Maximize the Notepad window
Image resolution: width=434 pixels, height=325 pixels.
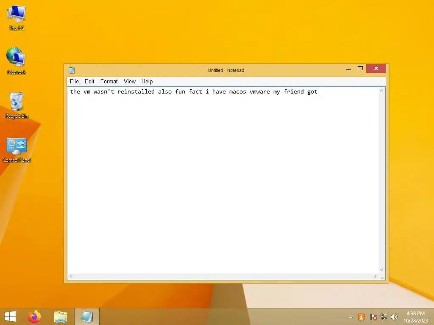click(360, 69)
